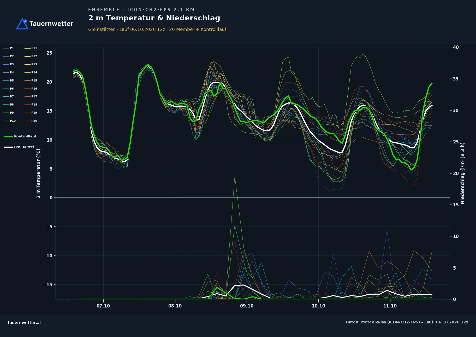The width and height of the screenshot is (476, 337).
Task: Toggle the P11 member legend entry
Action: 31,48
